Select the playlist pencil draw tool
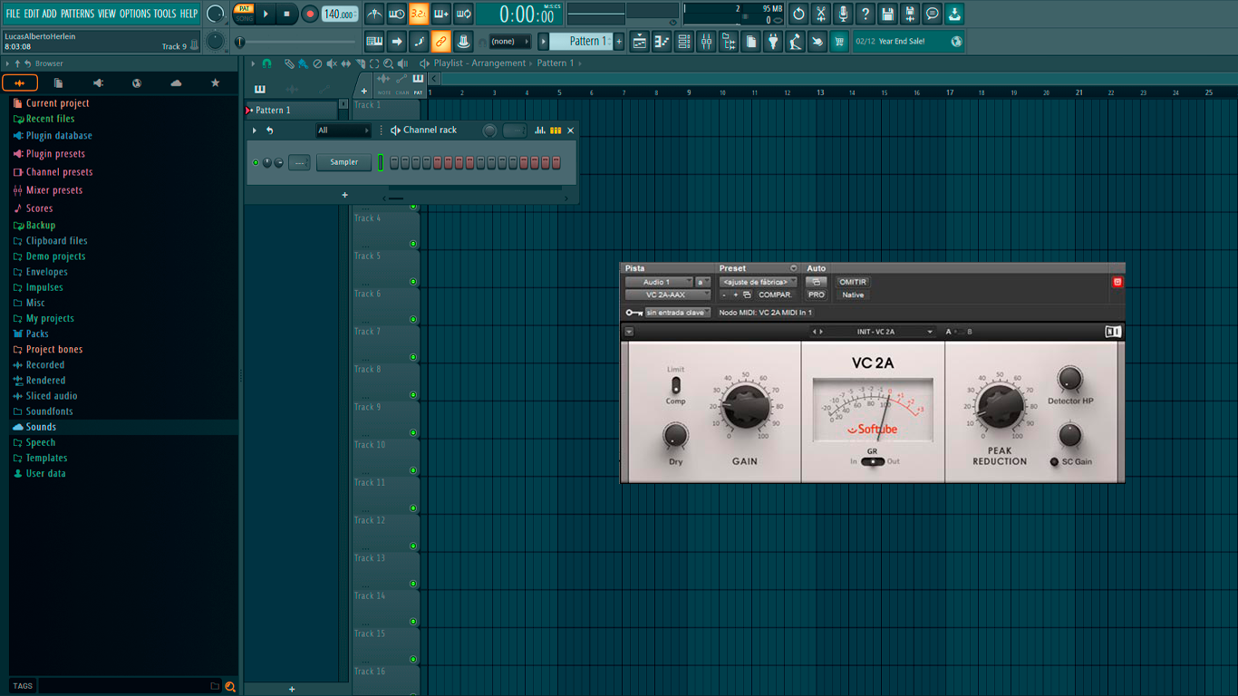Screen dimensions: 1238x696 pyautogui.click(x=289, y=63)
